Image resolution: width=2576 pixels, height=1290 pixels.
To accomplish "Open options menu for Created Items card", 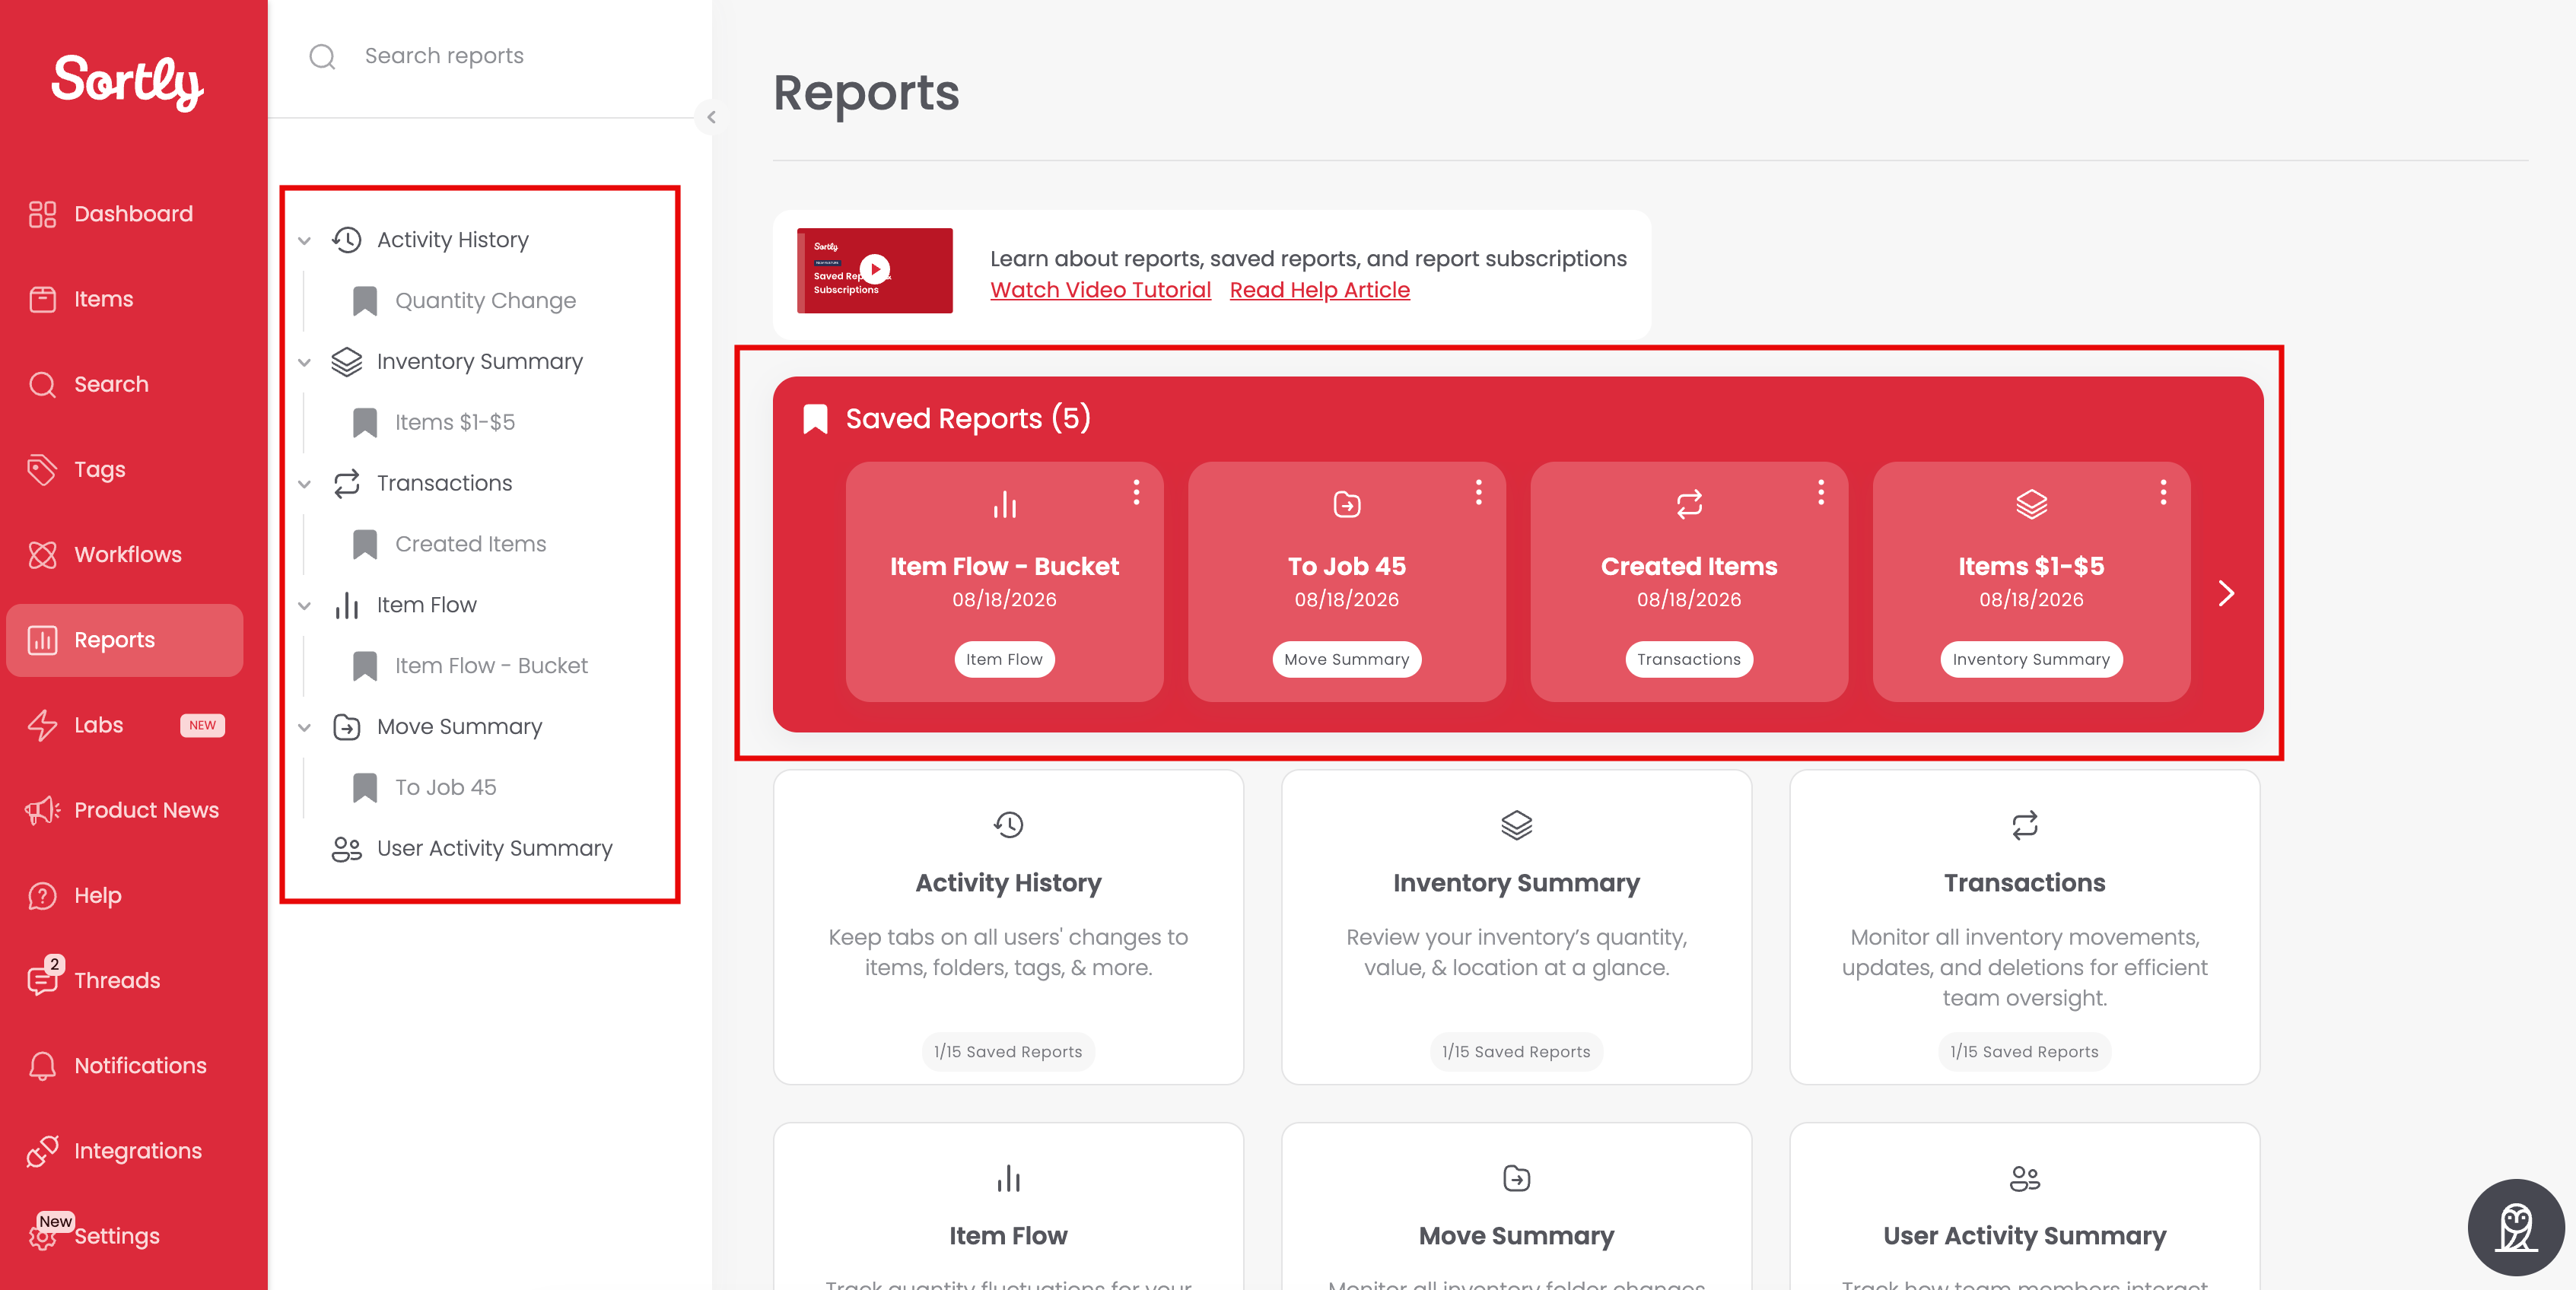I will 1820,492.
